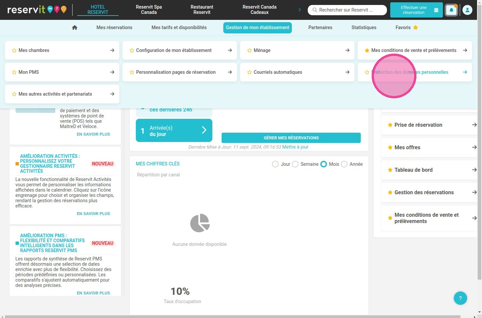The width and height of the screenshot is (482, 318).
Task: Open Configuration de mon établissement arrow
Action: click(230, 50)
